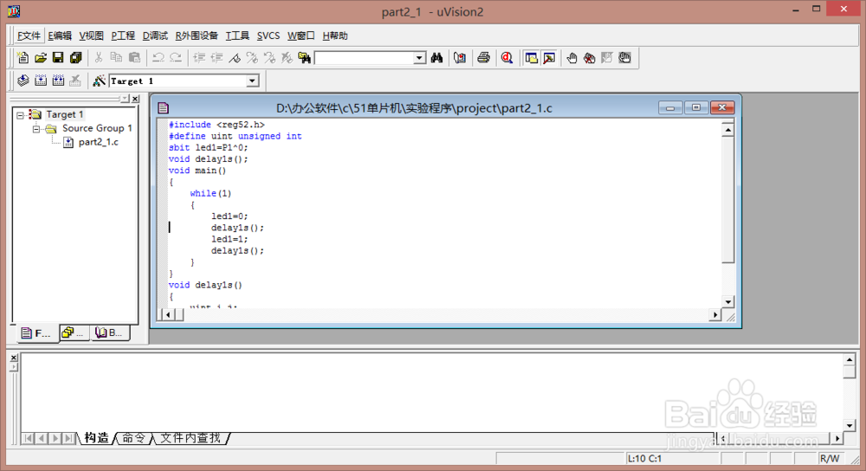
Task: Click editor vertical scrollbar up arrow
Action: (x=728, y=131)
